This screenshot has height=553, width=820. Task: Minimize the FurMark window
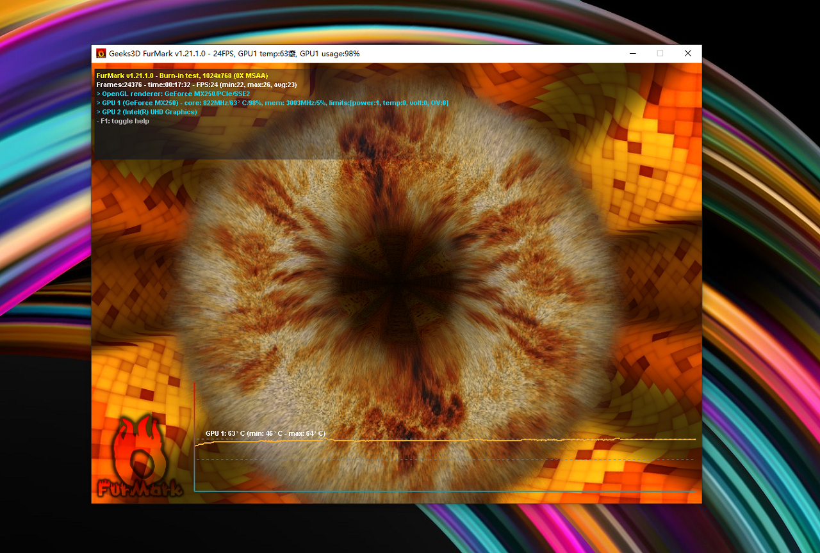coord(632,54)
